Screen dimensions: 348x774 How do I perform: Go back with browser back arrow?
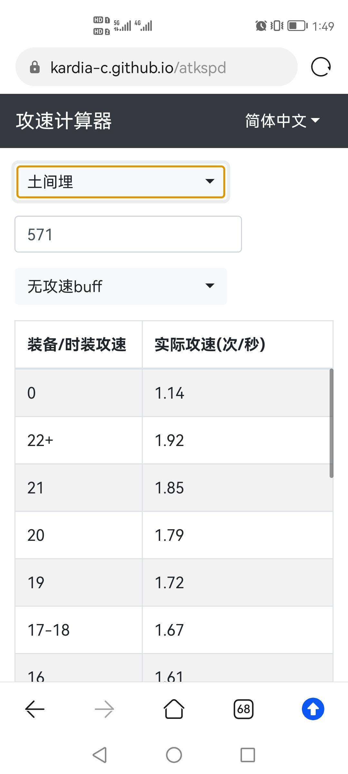pos(35,709)
